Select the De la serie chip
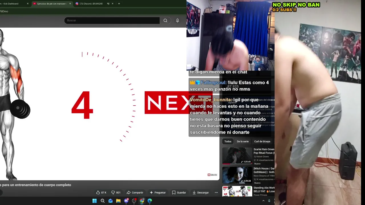Image resolution: width=365 pixels, height=205 pixels. click(x=243, y=142)
